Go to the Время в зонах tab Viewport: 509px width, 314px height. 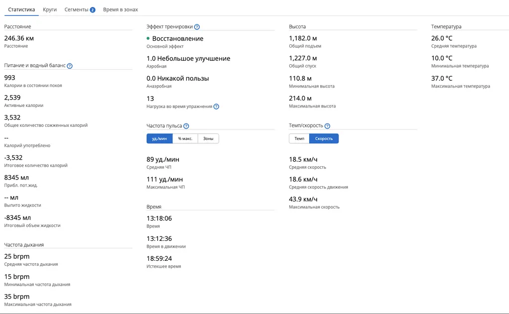click(120, 9)
